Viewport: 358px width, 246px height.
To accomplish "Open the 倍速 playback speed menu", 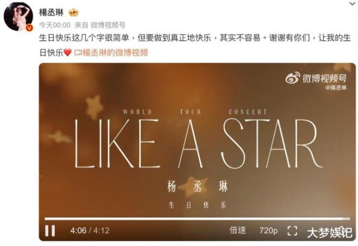I will pyautogui.click(x=237, y=230).
